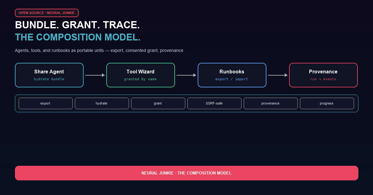The height and width of the screenshot is (195, 373).
Task: Select the Runbooks card
Action: (x=232, y=75)
